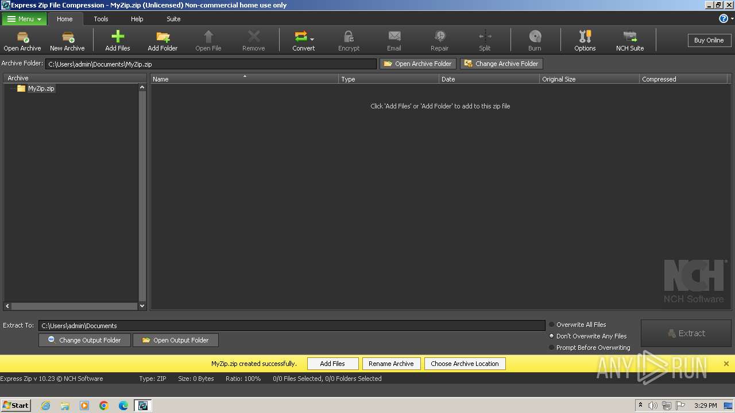Launch Chrome from the taskbar
735x413 pixels.
pyautogui.click(x=104, y=406)
